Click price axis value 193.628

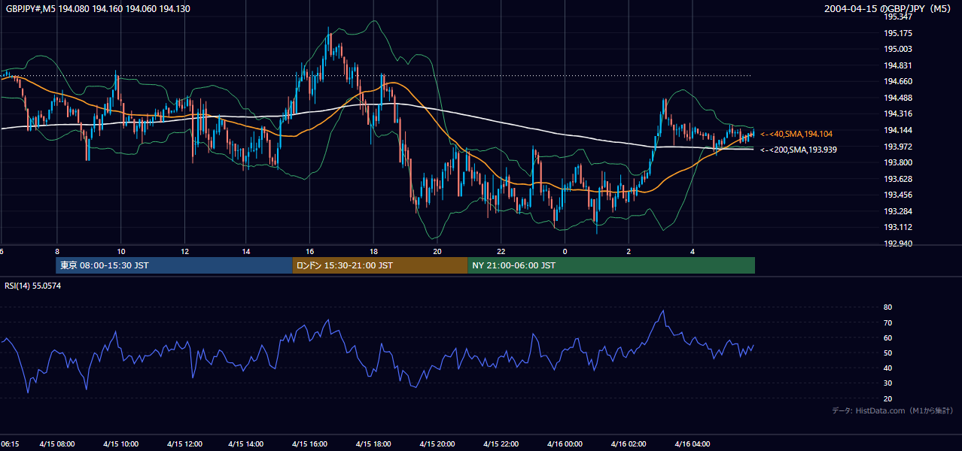tap(898, 178)
